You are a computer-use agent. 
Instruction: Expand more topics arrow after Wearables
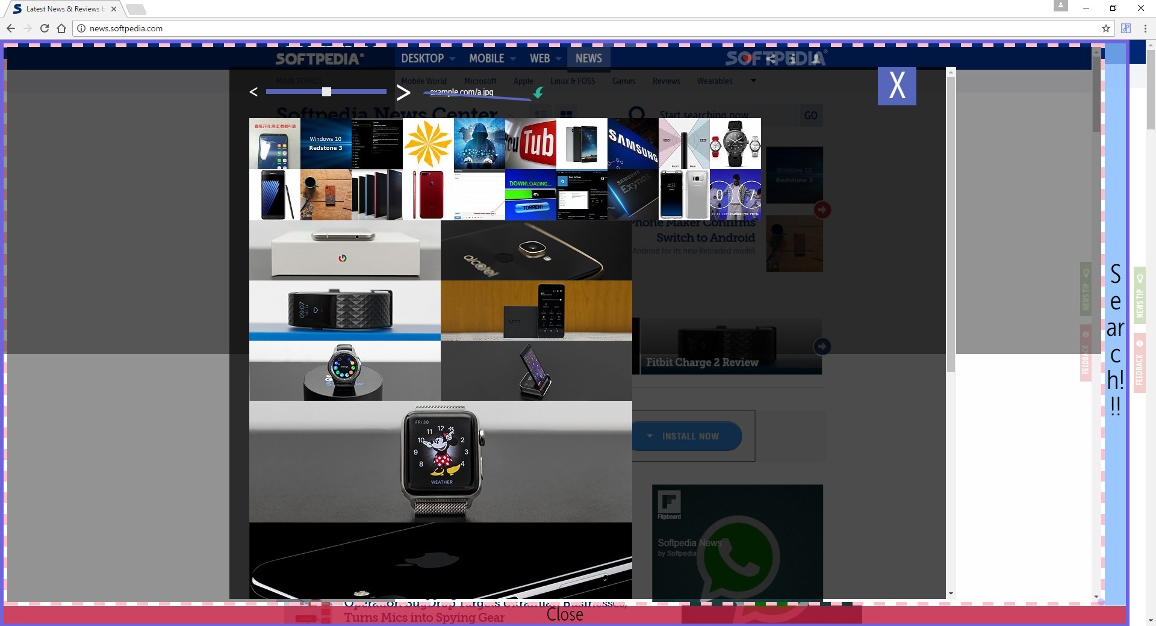coord(753,81)
